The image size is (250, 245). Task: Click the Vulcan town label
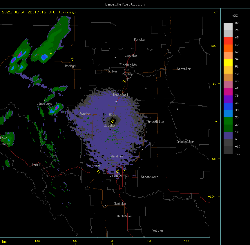[x=157, y=230]
